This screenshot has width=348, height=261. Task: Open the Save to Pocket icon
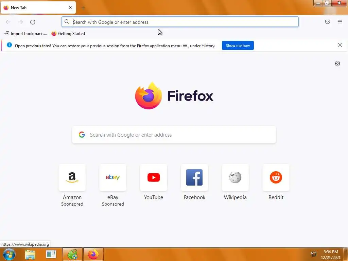[328, 22]
